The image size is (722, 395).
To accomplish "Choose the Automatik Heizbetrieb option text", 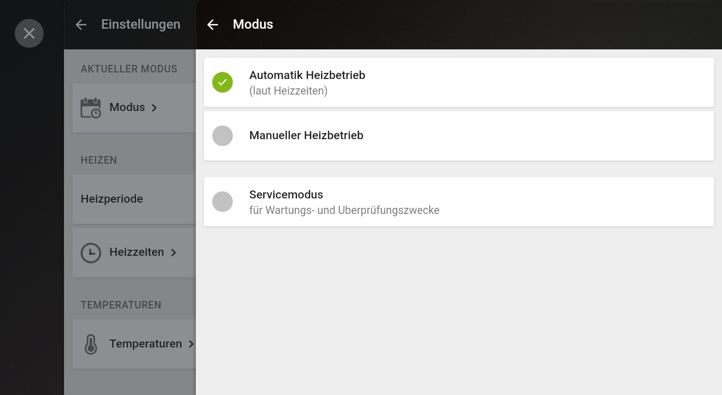I will (307, 75).
